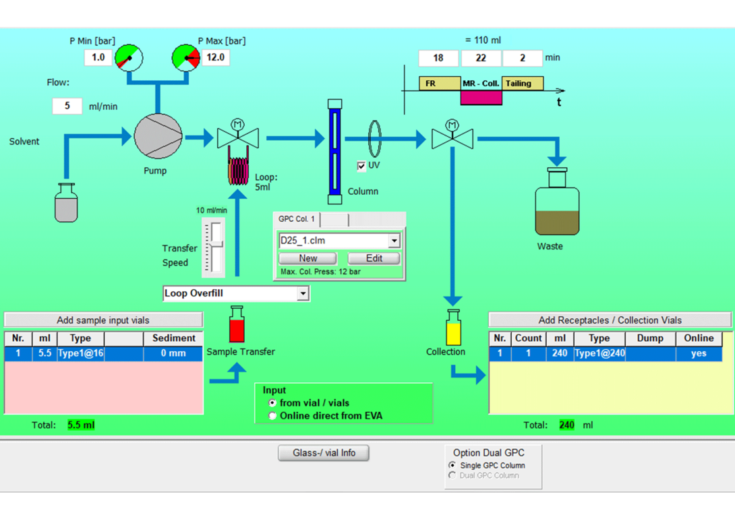Click the pink MR - Coll. timeline block
The image size is (735, 519).
(x=481, y=98)
